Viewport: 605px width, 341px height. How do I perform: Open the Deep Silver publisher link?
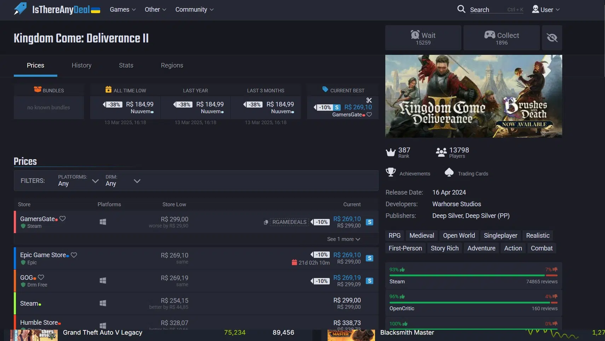click(x=447, y=216)
